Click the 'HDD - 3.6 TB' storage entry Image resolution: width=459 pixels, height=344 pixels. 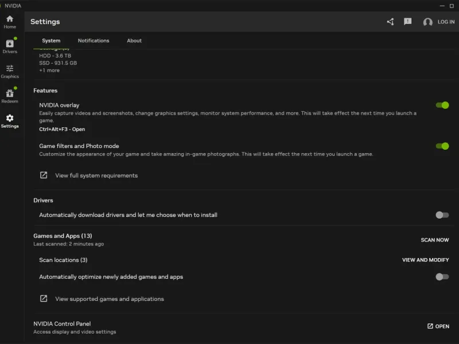coord(55,56)
